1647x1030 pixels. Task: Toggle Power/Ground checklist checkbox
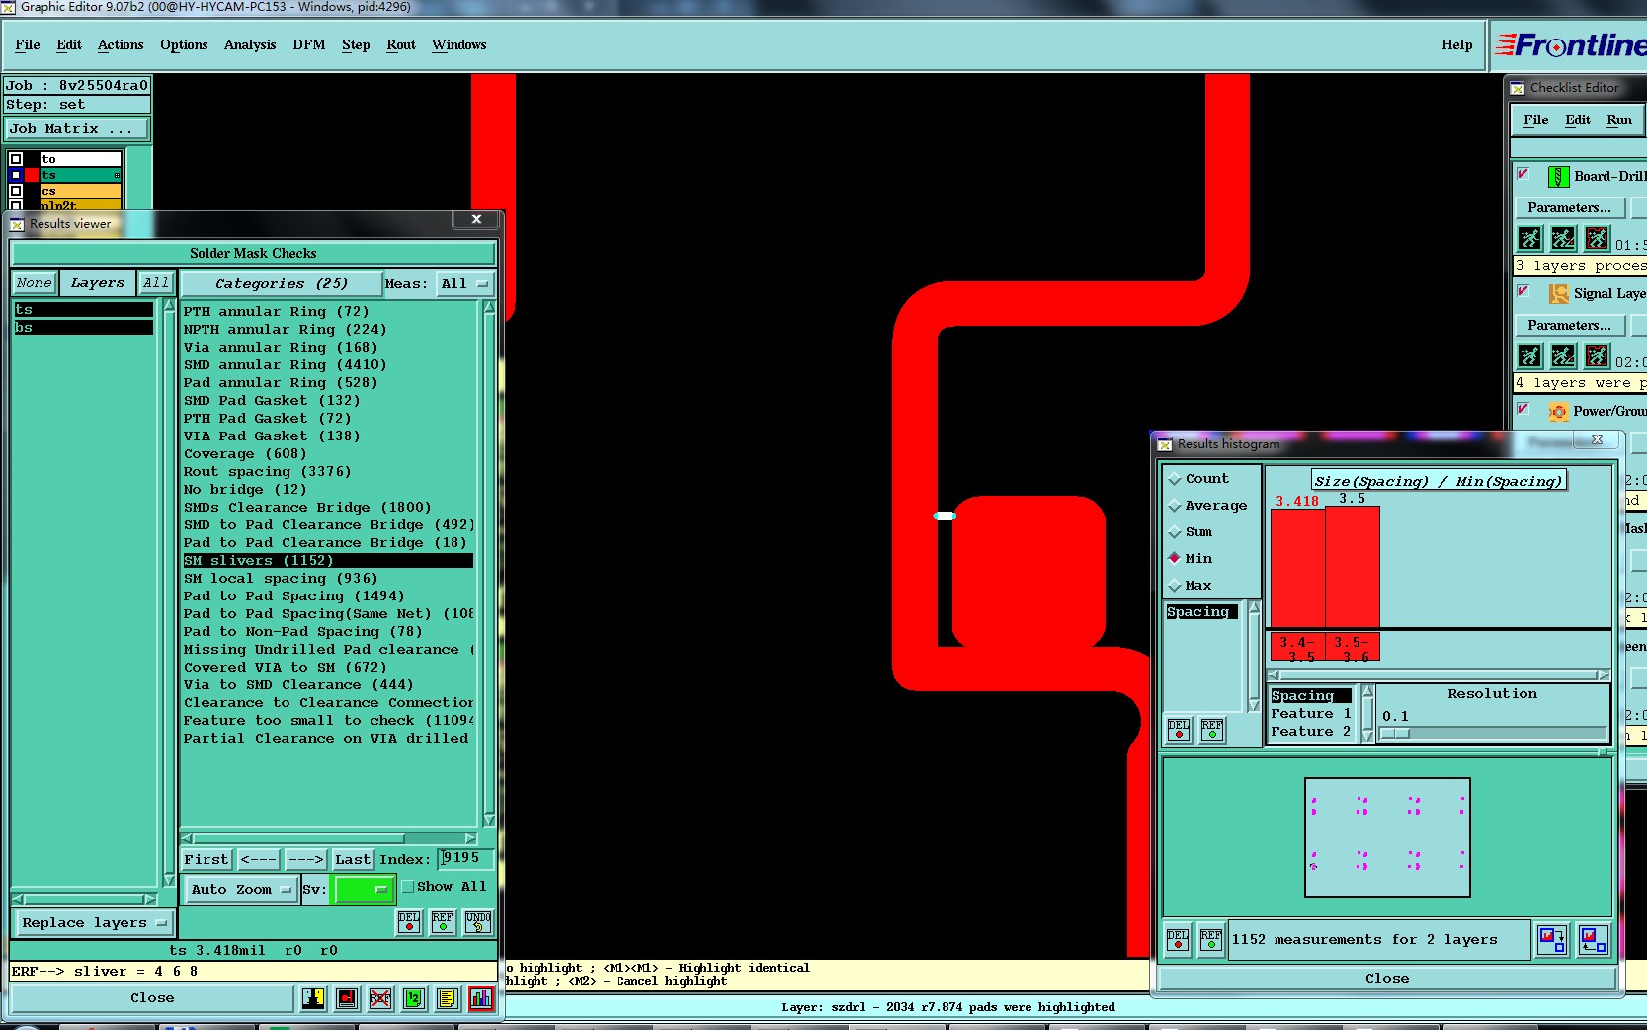[1523, 410]
